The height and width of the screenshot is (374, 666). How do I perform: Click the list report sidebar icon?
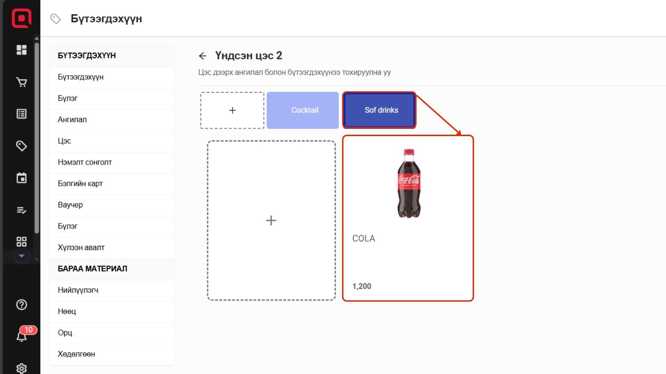(22, 114)
